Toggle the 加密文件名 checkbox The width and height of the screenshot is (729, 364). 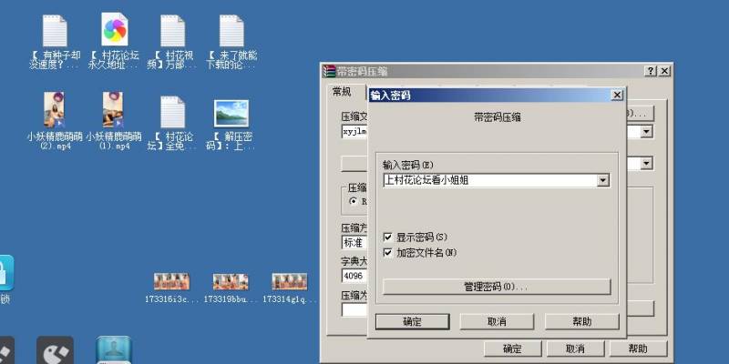(x=388, y=252)
